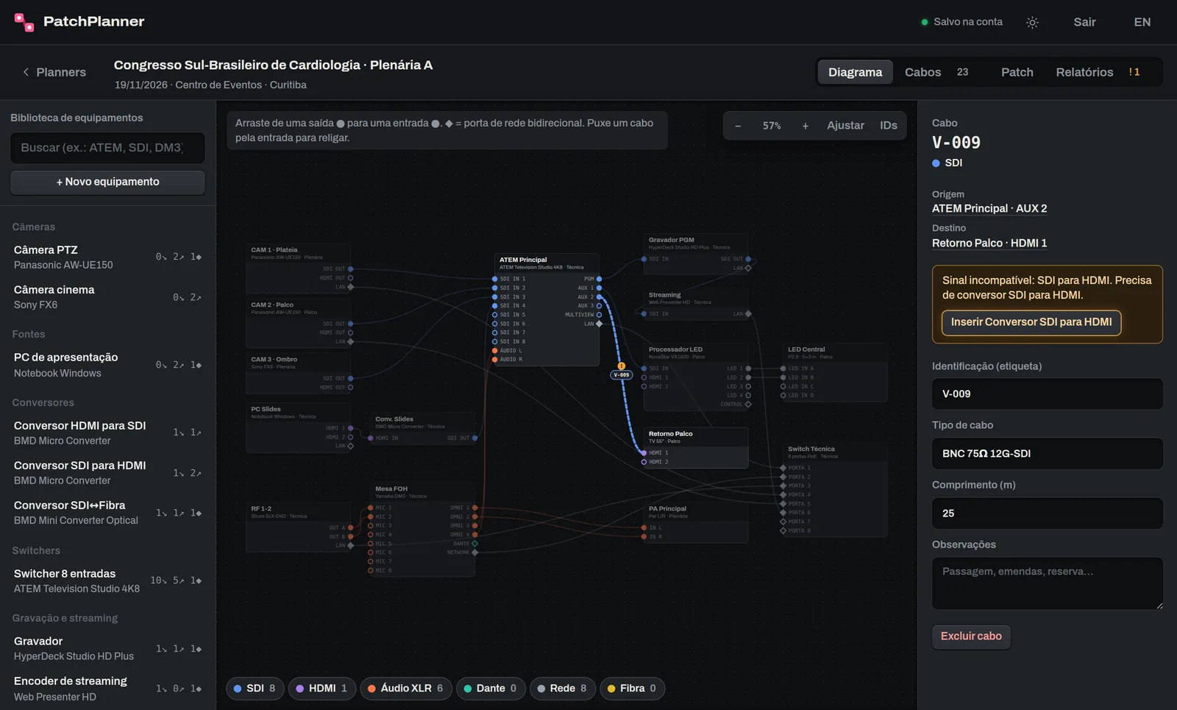Click the PatchPlanner logo icon
The height and width of the screenshot is (710, 1177).
click(x=24, y=22)
